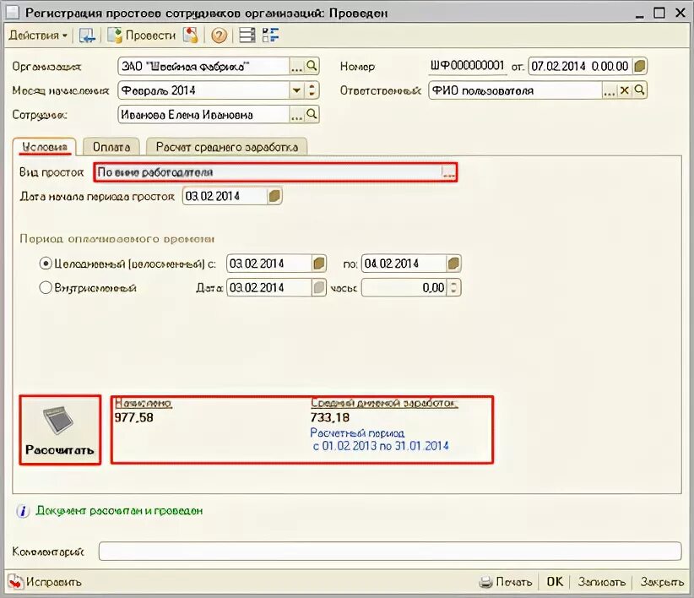The width and height of the screenshot is (694, 598).
Task: Open the Организация ellipsis selector
Action: point(296,67)
